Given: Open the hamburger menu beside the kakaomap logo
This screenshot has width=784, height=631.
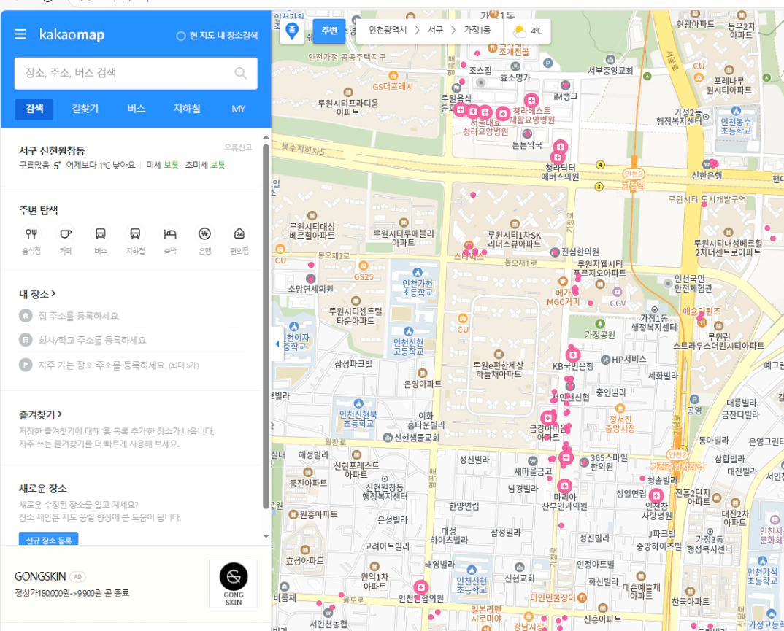Looking at the screenshot, I should coord(20,34).
